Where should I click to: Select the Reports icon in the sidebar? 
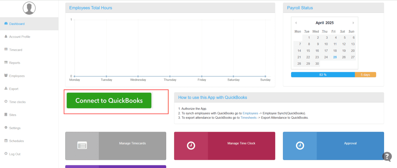tap(6, 63)
